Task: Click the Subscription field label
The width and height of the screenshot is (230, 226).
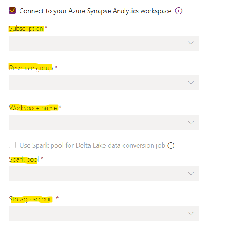Action: pyautogui.click(x=26, y=28)
